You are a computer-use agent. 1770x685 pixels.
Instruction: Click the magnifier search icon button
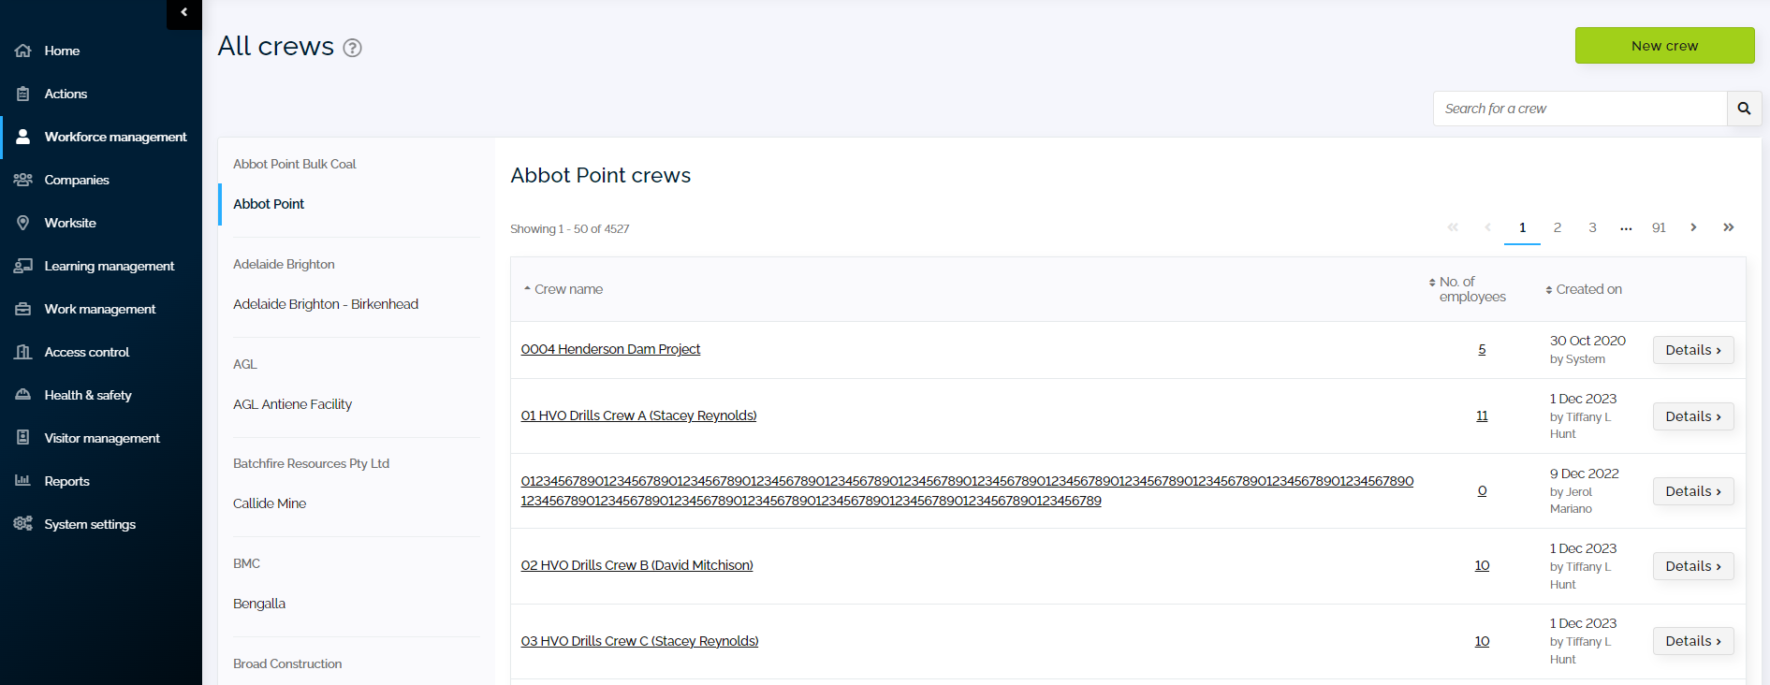click(x=1744, y=109)
